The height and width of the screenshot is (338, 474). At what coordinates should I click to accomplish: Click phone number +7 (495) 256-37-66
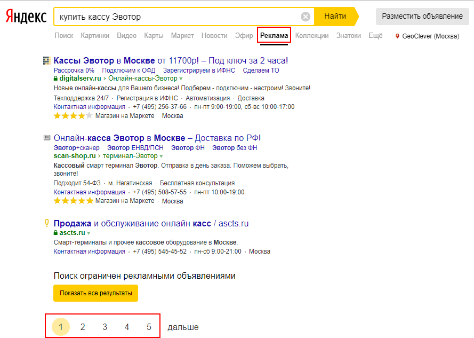pos(159,107)
